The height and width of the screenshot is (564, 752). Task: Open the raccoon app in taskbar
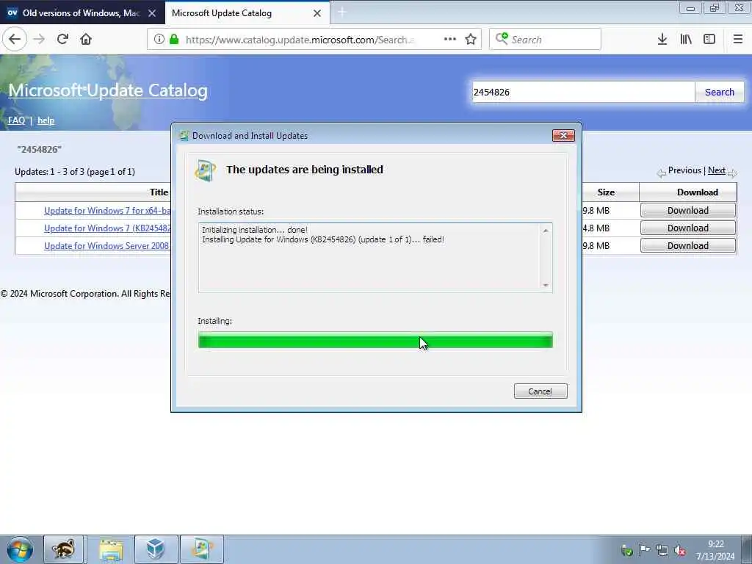point(64,549)
